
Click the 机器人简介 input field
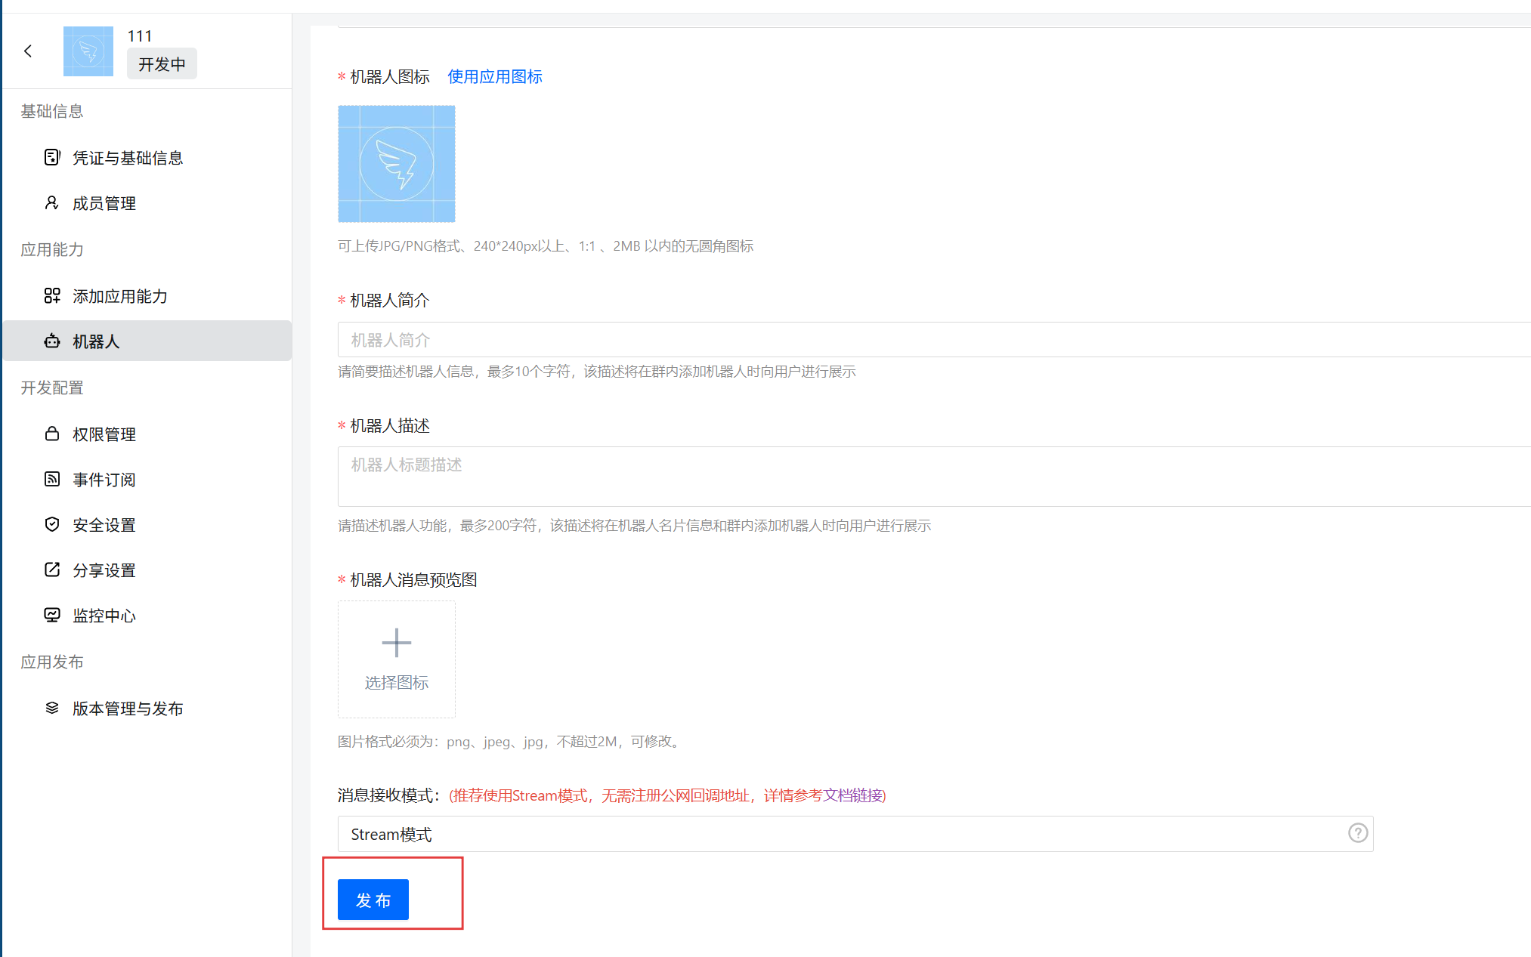(x=929, y=340)
